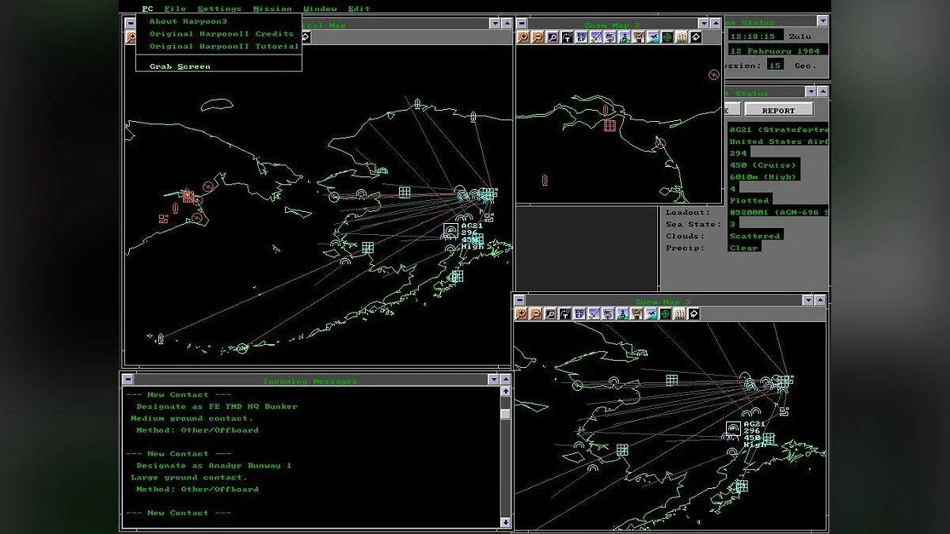Select the AG21 aircraft unit on main map

pos(450,230)
